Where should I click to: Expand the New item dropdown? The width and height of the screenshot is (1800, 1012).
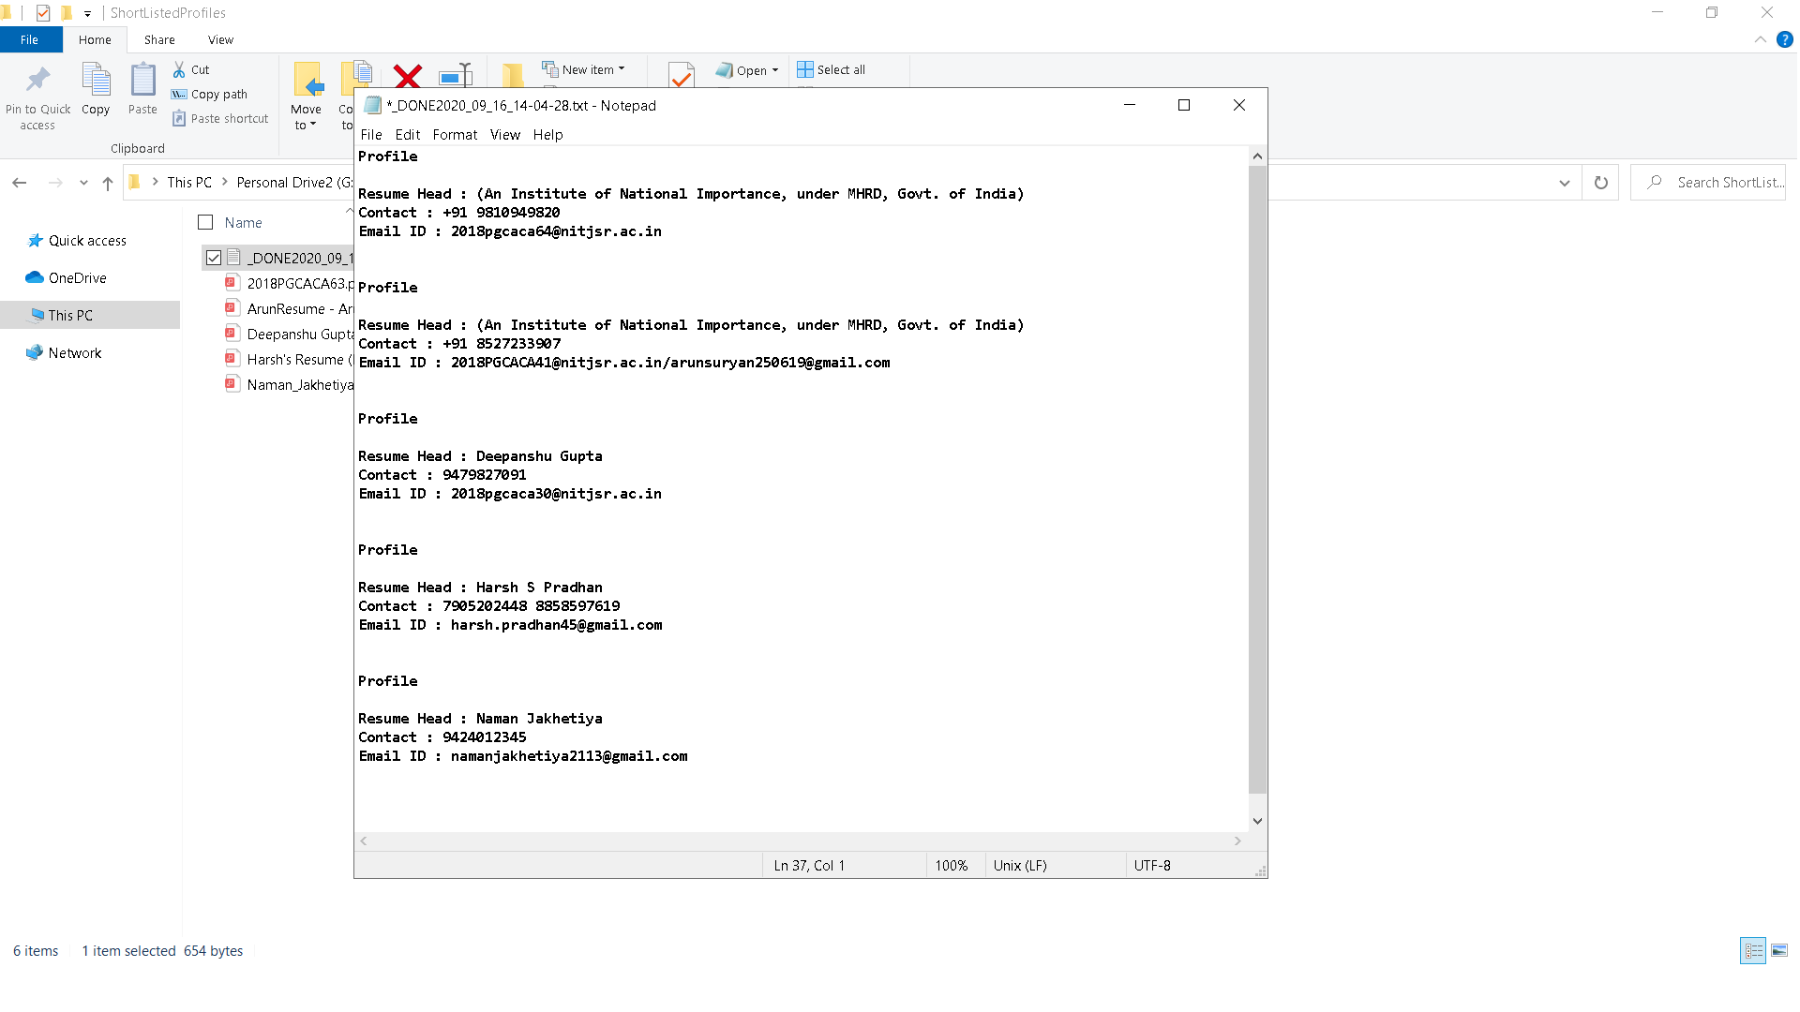[622, 69]
